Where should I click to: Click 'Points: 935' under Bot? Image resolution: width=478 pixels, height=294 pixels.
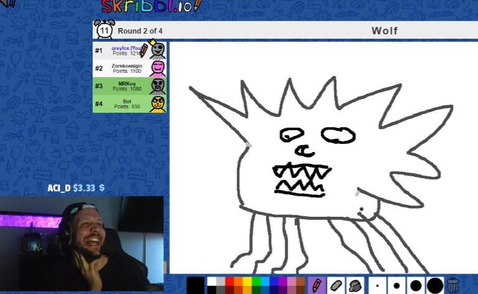(127, 107)
